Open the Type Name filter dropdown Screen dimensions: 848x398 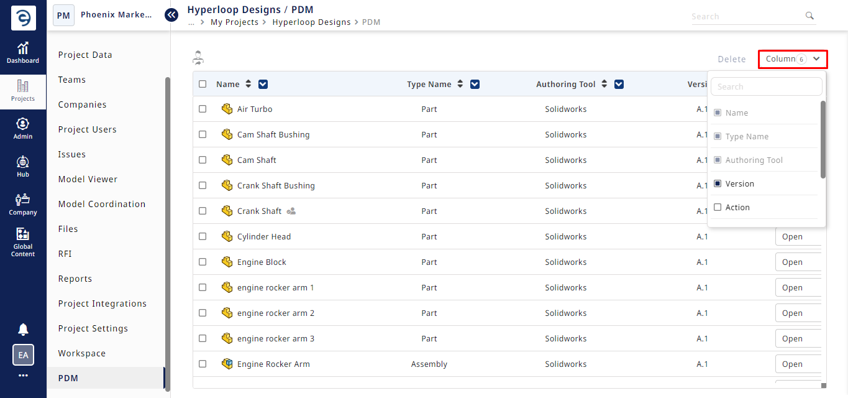[475, 84]
